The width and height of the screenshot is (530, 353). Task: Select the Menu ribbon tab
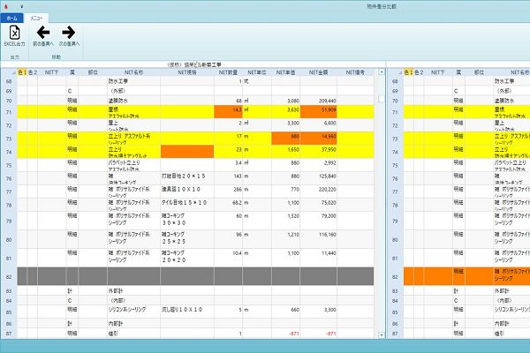point(36,18)
